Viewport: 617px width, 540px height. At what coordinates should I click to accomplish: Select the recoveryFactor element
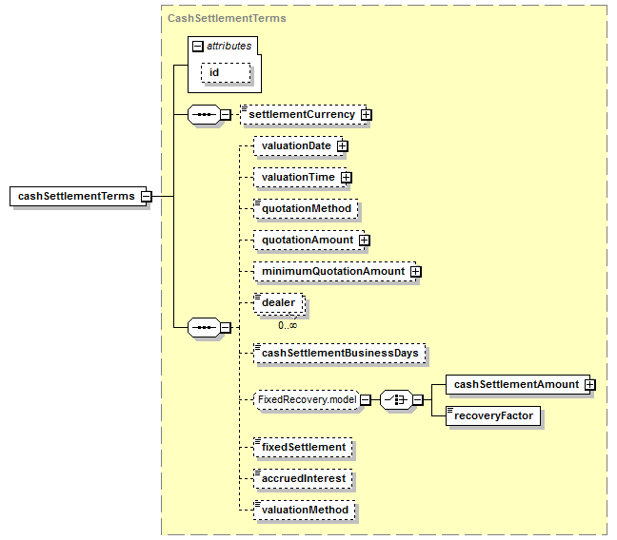[x=493, y=415]
